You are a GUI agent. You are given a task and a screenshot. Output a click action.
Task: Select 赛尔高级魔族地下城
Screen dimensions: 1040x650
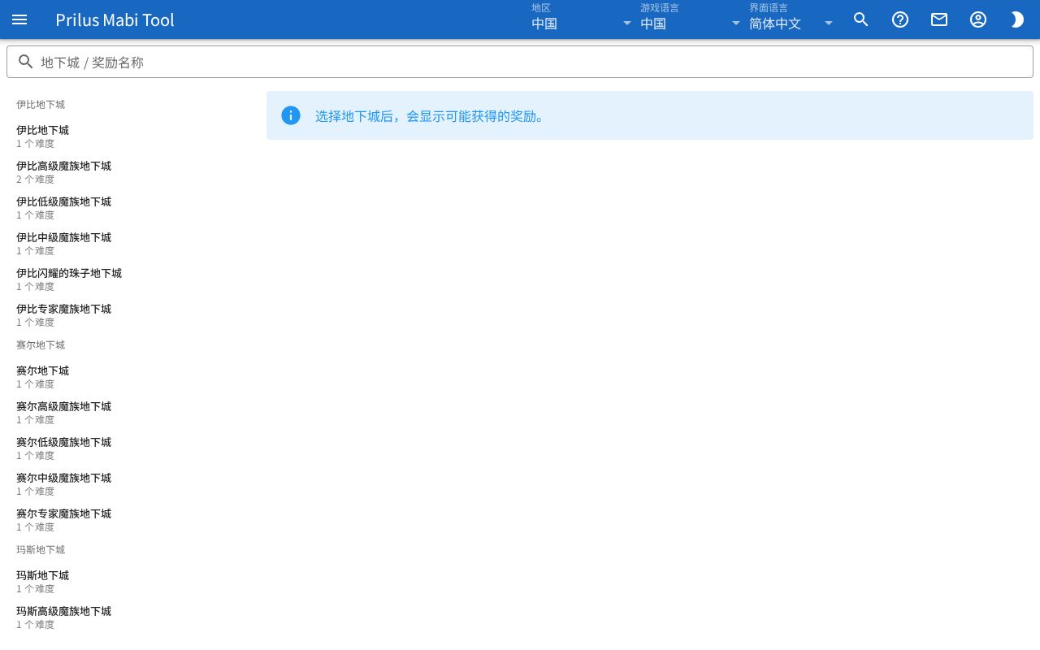(130, 413)
